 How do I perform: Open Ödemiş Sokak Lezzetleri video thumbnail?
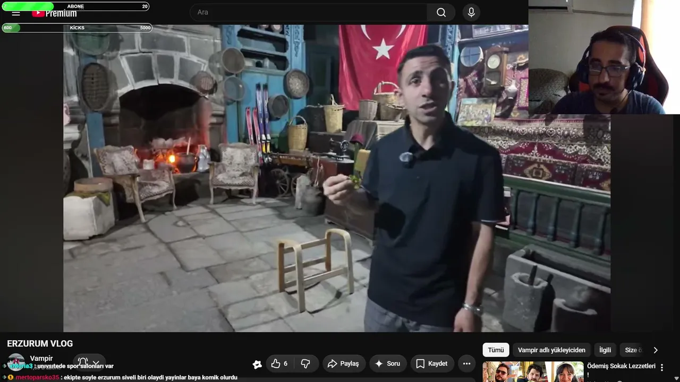click(533, 372)
